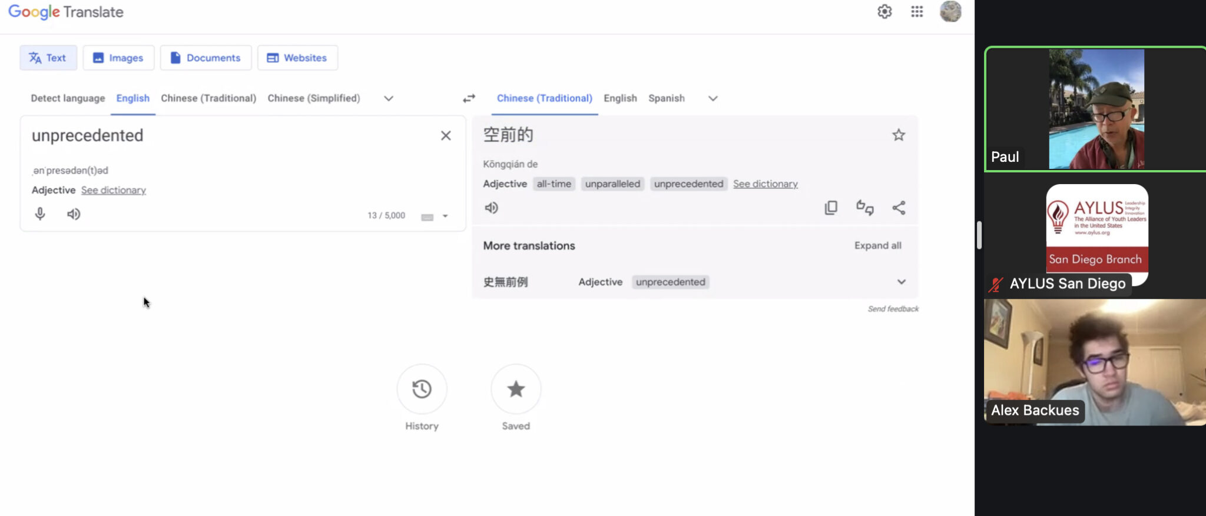The width and height of the screenshot is (1206, 516).
Task: Click the 史無前例 alternate translation
Action: coord(506,282)
